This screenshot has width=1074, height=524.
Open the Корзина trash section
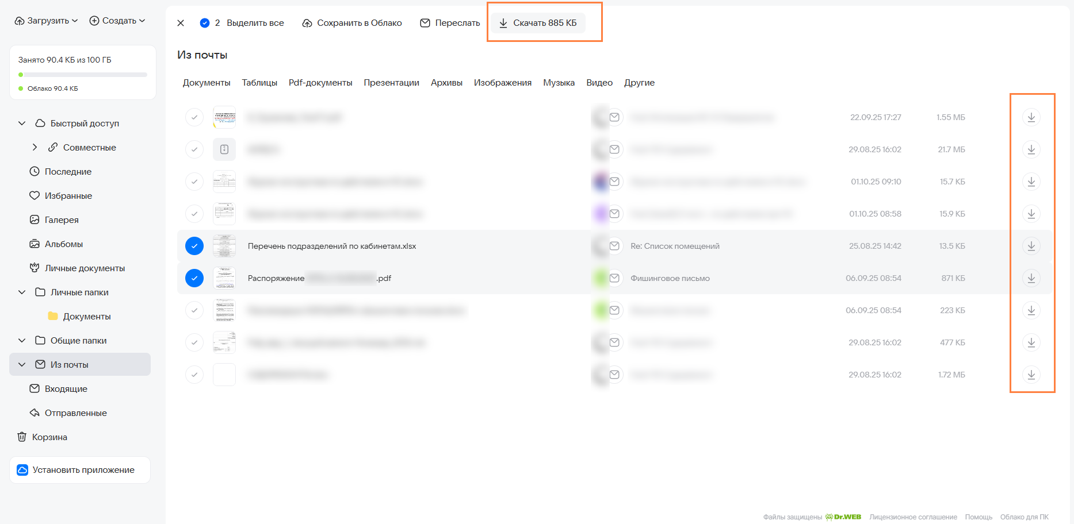tap(49, 437)
